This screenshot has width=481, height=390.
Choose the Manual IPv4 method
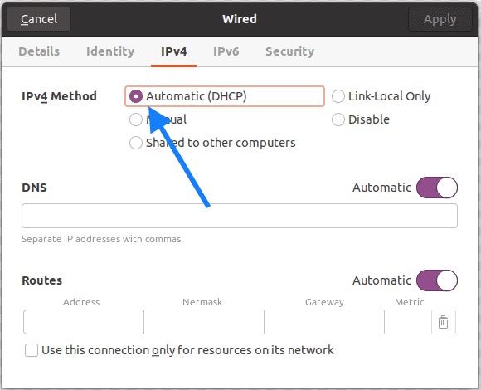tap(136, 119)
